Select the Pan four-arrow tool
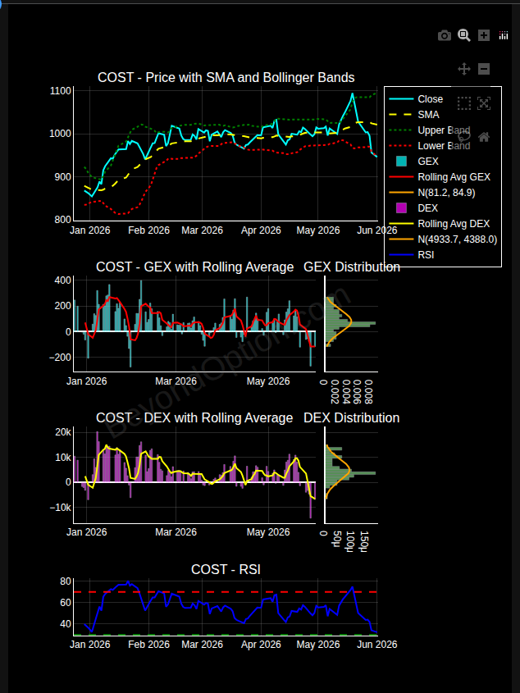This screenshot has height=693, width=520. 464,69
